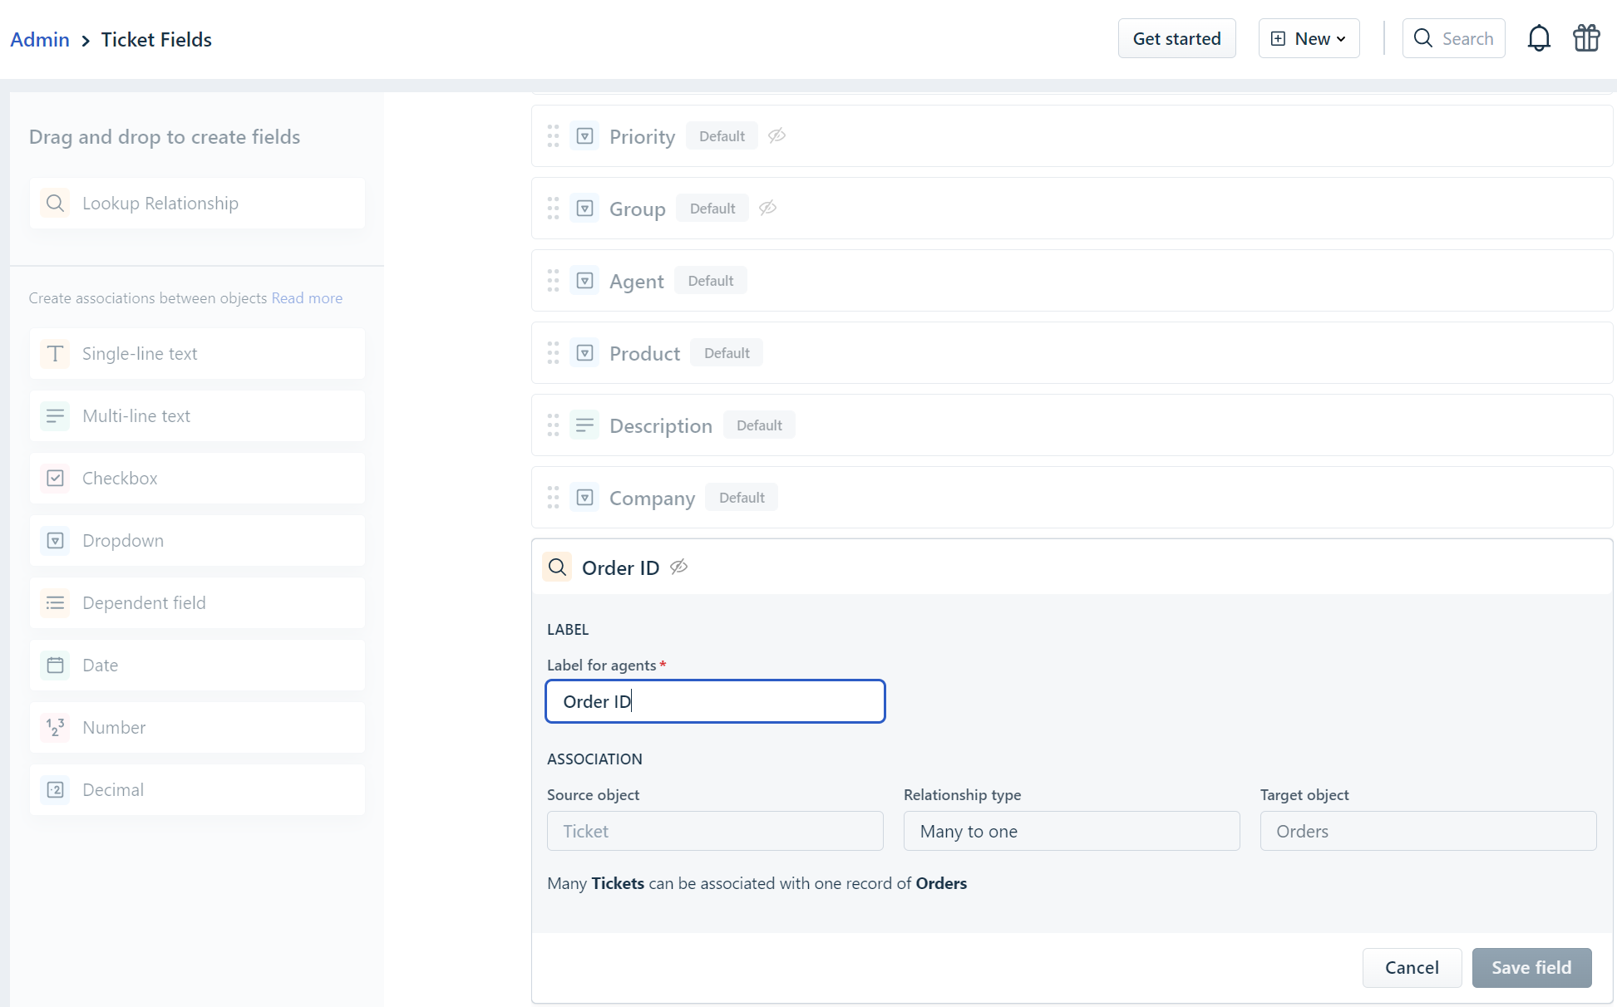Open the Relationship type dropdown
Image resolution: width=1617 pixels, height=1007 pixels.
click(x=1071, y=831)
